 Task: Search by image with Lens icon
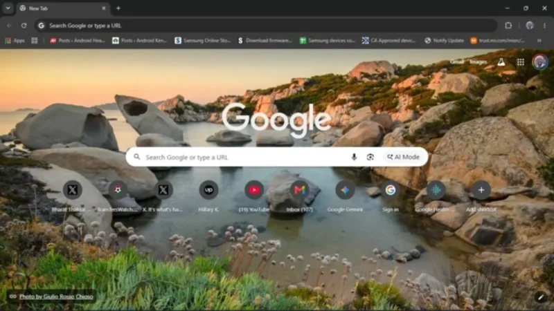point(370,157)
